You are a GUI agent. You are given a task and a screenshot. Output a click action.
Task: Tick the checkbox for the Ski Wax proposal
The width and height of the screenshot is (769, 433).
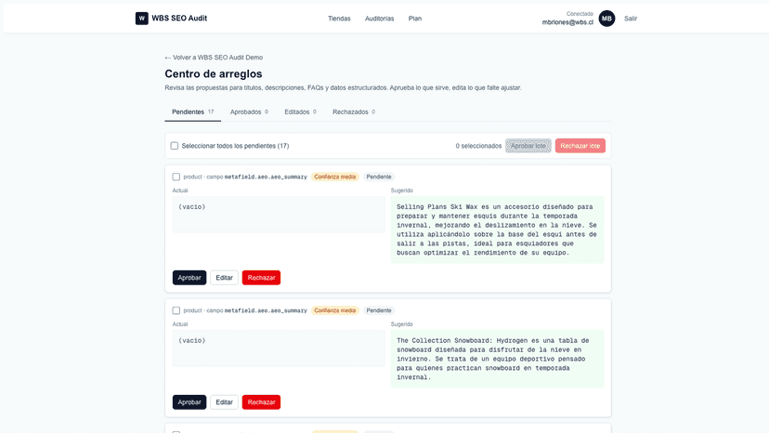176,177
